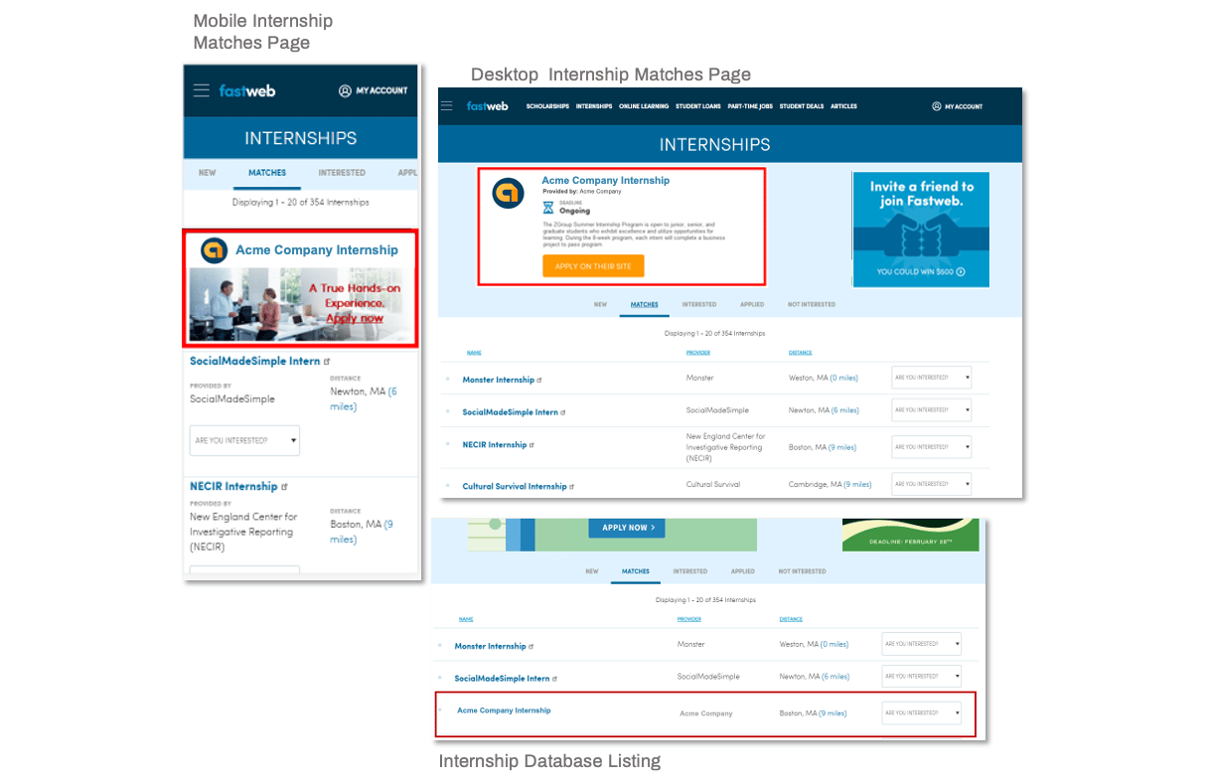The height and width of the screenshot is (784, 1210).
Task: Click the '(0 miles)' link on desktop Monster row
Action: tap(844, 378)
